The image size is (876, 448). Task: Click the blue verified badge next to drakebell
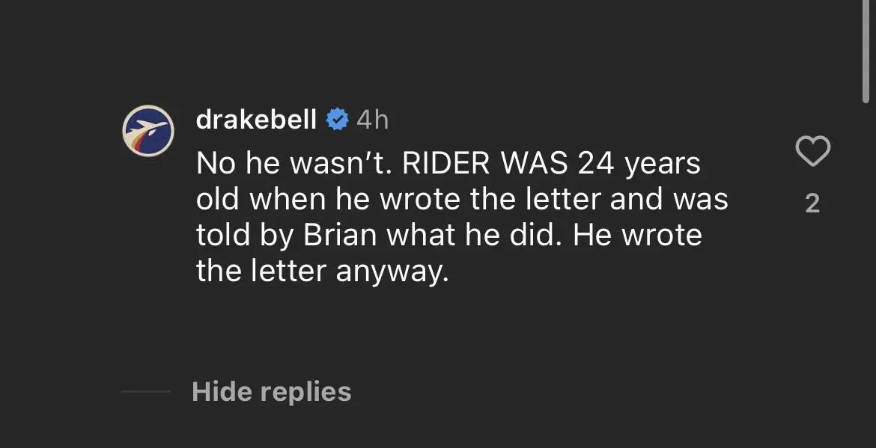coord(337,118)
